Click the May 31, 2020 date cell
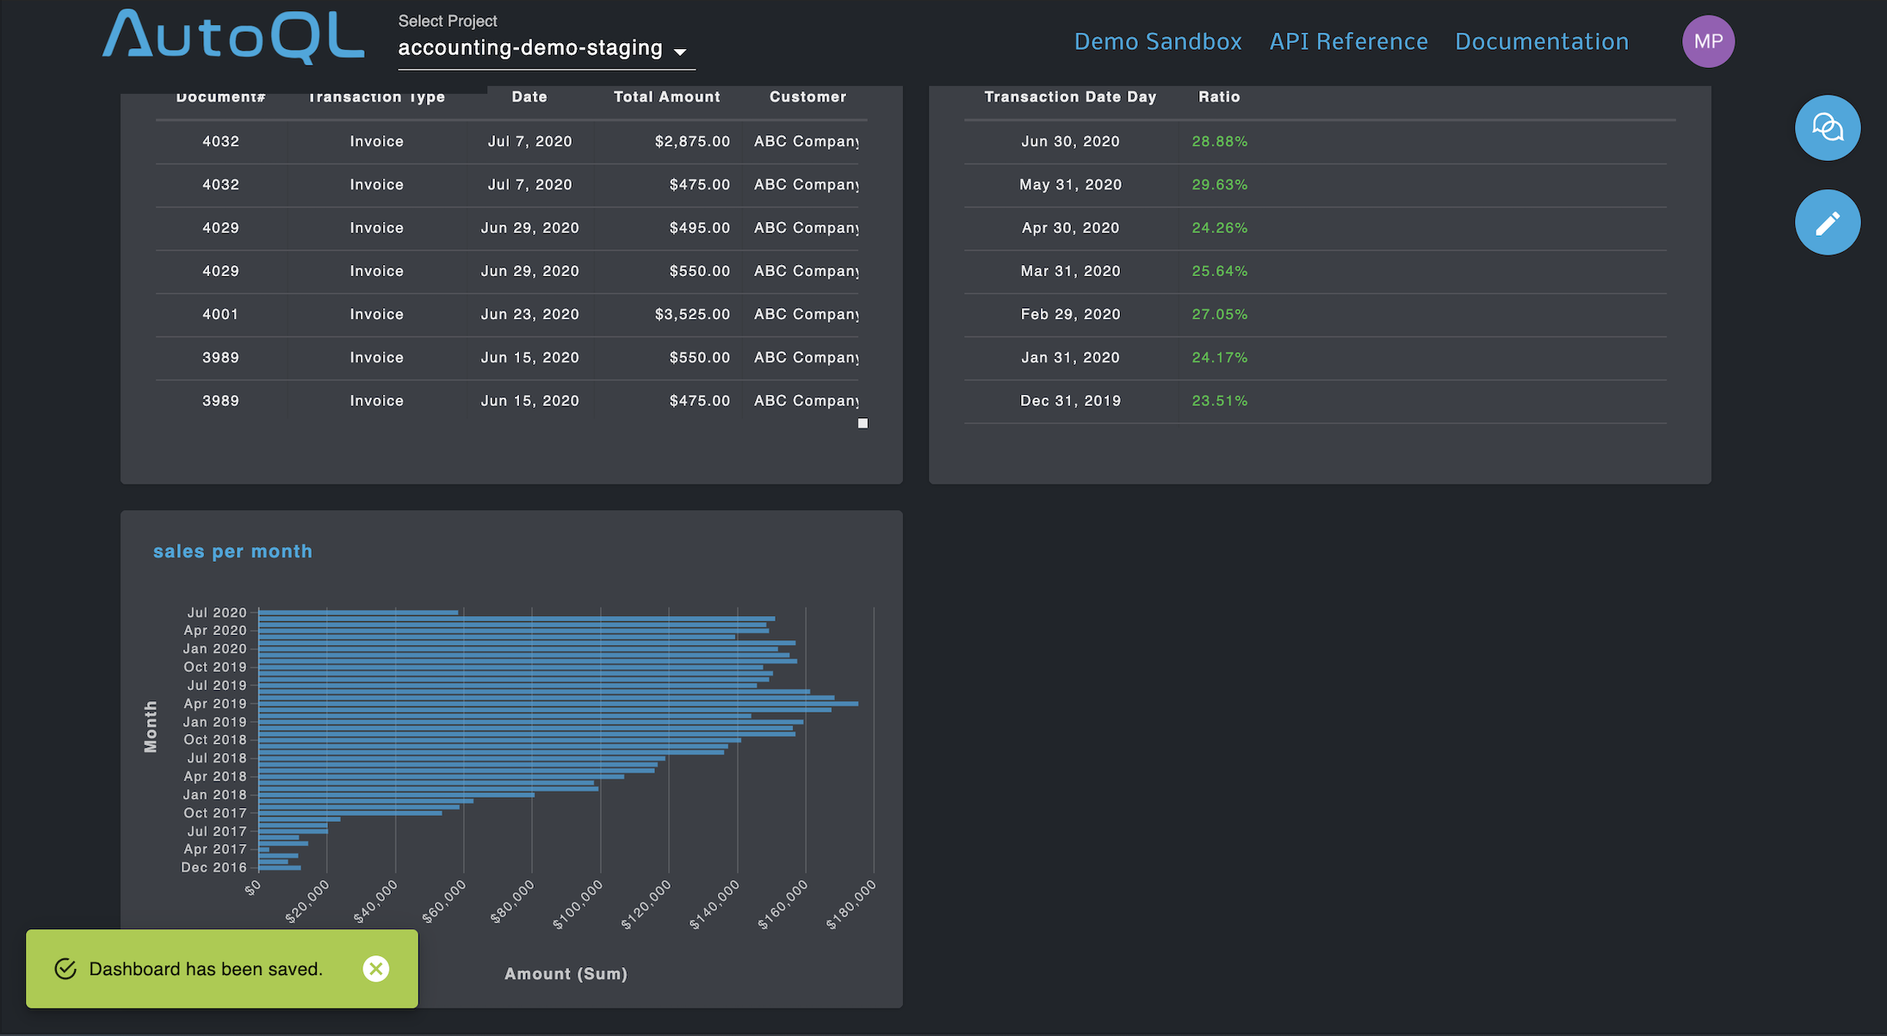This screenshot has height=1036, width=1887. tap(1070, 184)
